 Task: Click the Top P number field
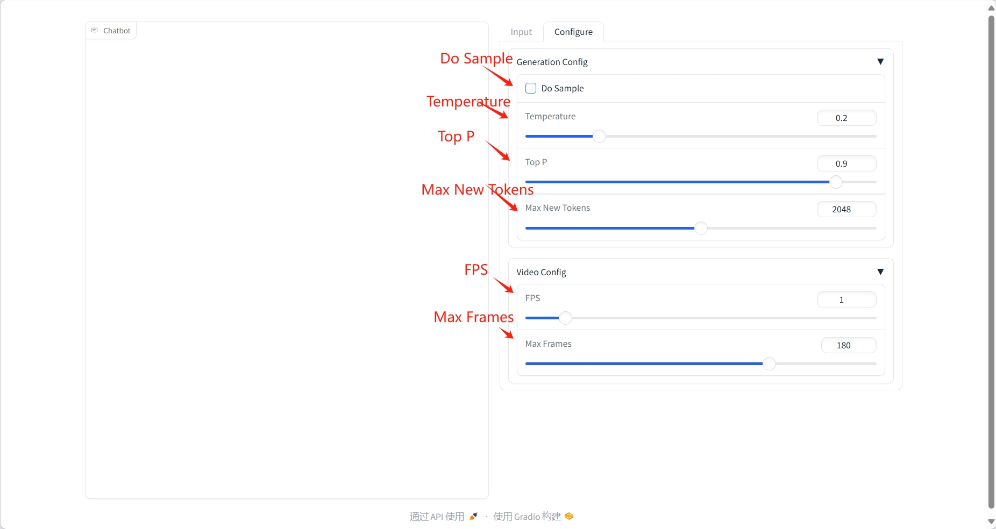(x=846, y=164)
